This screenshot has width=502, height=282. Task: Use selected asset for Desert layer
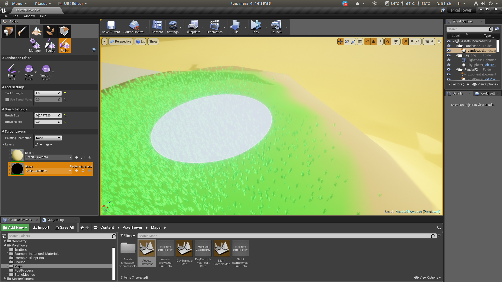(77, 157)
